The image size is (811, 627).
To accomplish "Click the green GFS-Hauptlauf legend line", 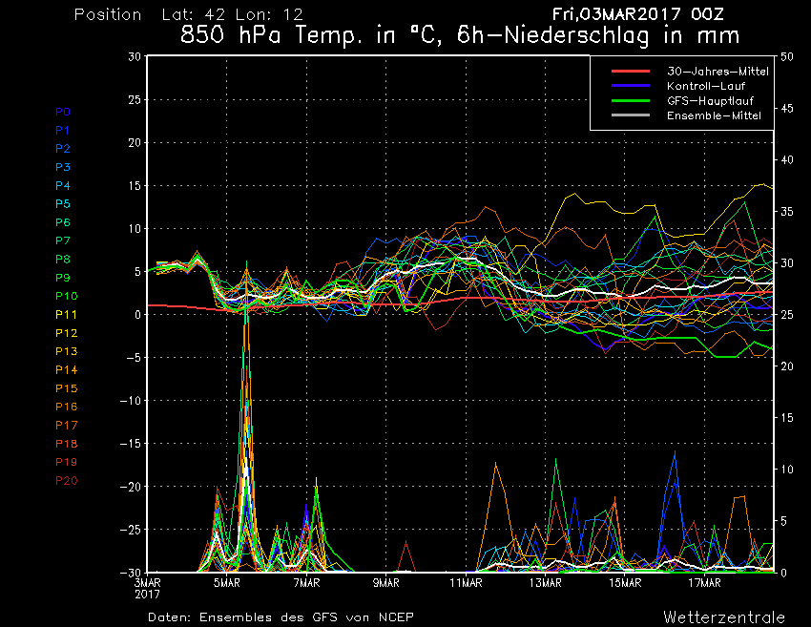I will coord(631,100).
